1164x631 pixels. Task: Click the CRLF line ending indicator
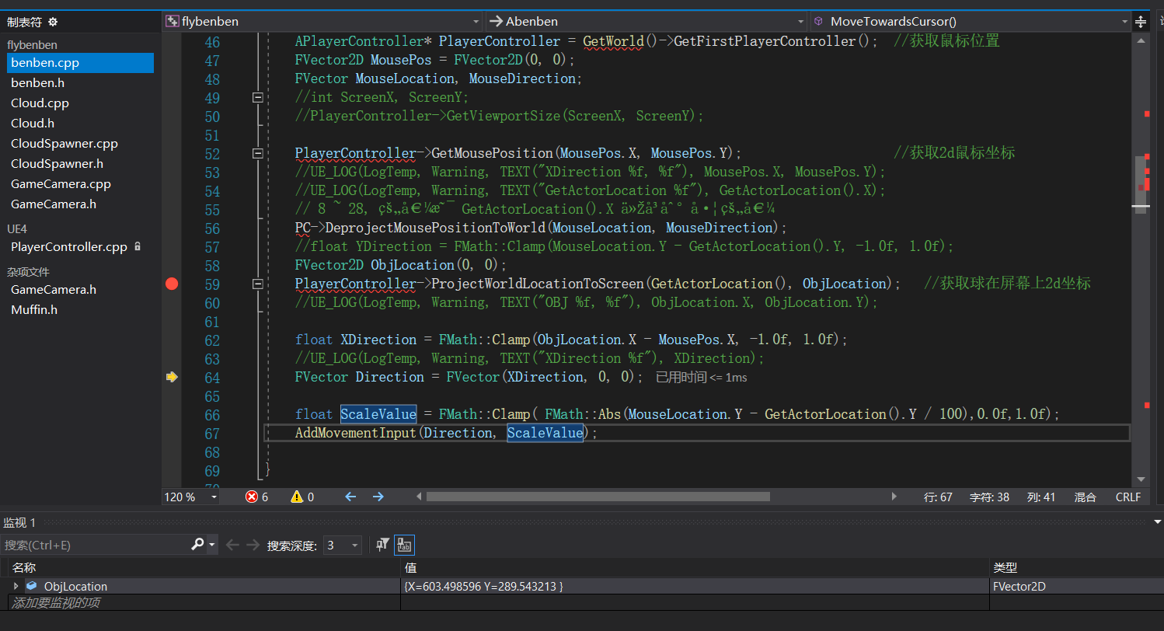click(x=1127, y=497)
